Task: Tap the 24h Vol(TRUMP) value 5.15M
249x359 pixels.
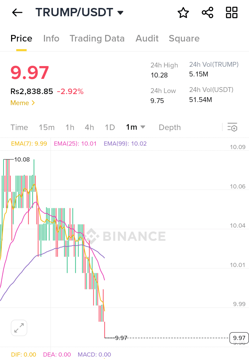Action: tap(199, 74)
